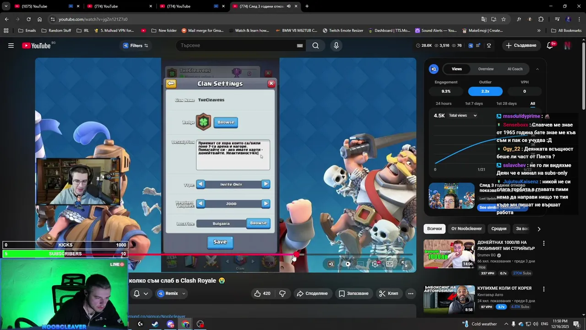Collapse the vidIQ stats panel chevron
586x330 pixels.
click(537, 69)
